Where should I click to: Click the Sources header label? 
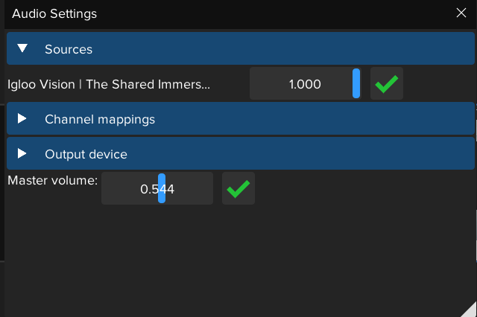click(69, 49)
